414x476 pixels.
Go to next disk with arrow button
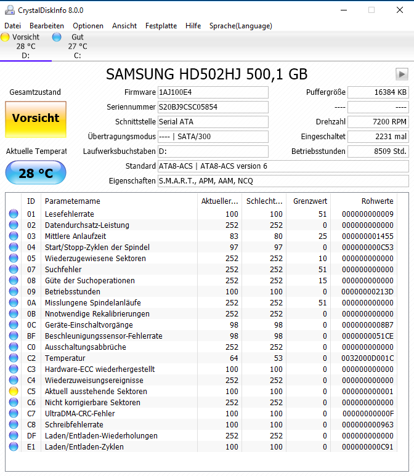coord(402,74)
